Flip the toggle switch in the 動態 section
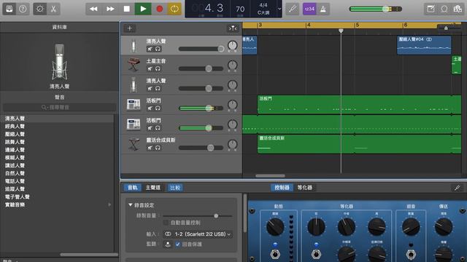Image resolution: width=467 pixels, height=262 pixels. pos(275,254)
